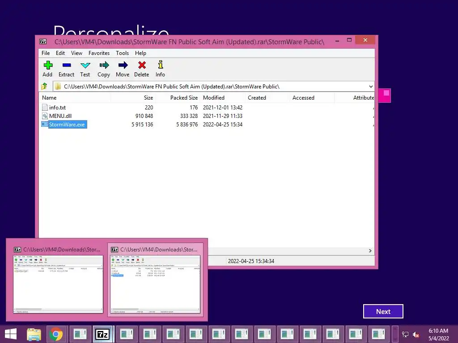Image resolution: width=458 pixels, height=343 pixels.
Task: Click the 7-Zip taskbar button
Action: pos(102,334)
